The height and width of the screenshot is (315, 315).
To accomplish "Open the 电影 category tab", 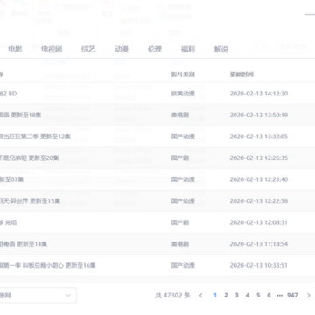I will 15,49.
